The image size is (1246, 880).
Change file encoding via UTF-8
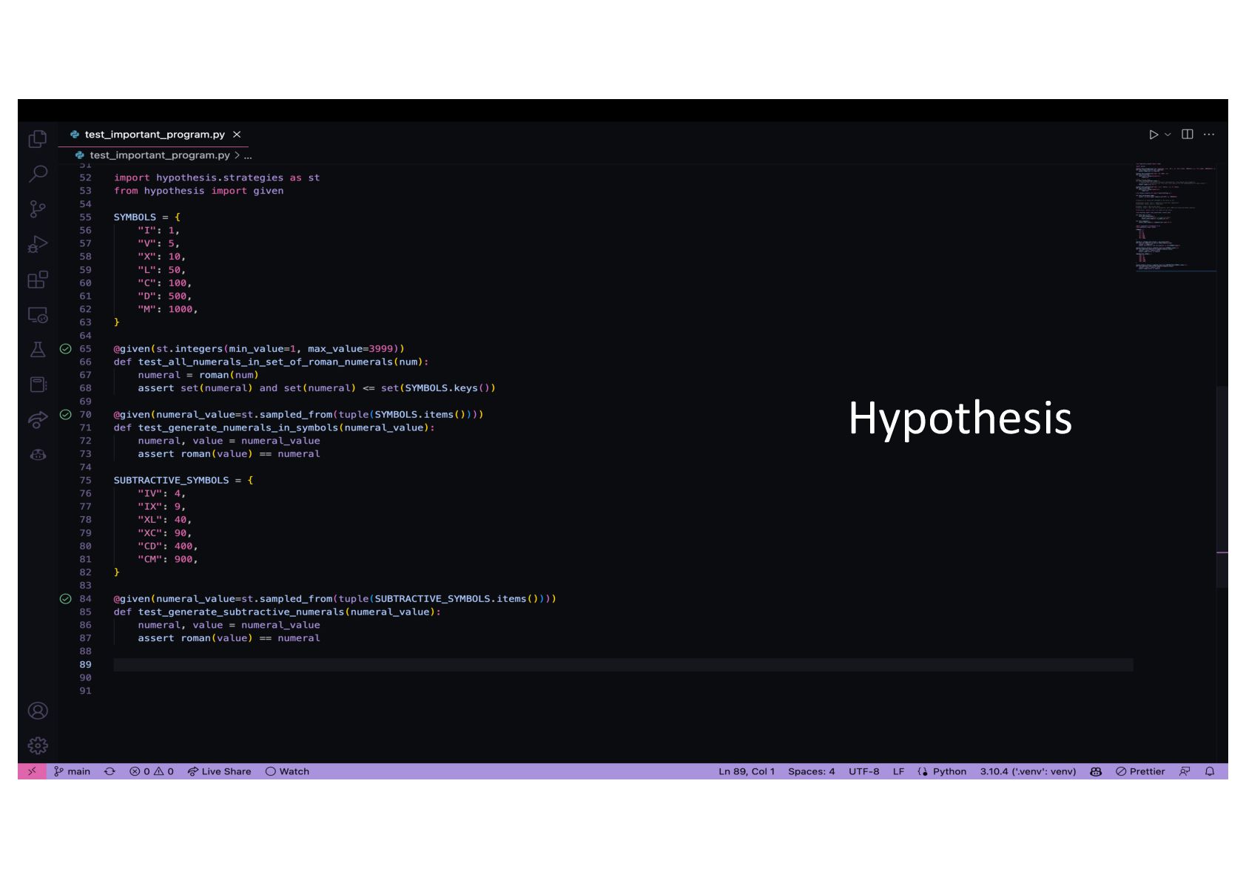[x=864, y=771]
